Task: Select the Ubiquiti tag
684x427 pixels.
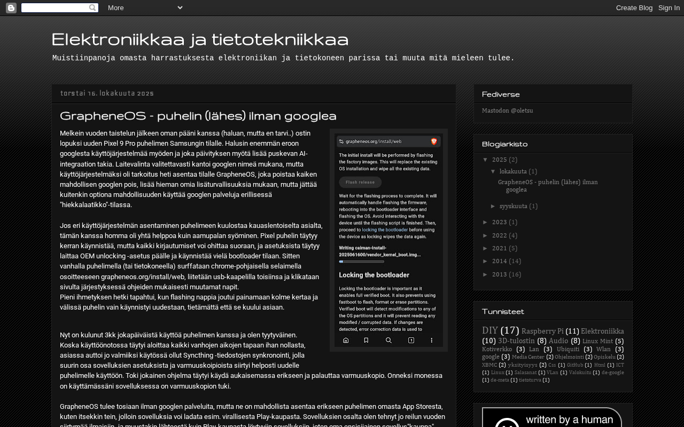Action: (568, 349)
